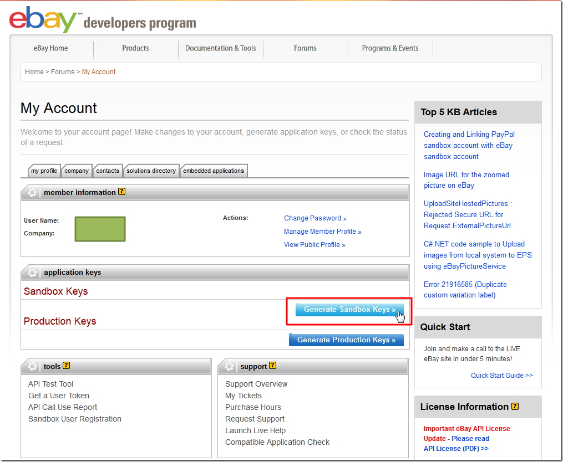Click Change Password link
The width and height of the screenshot is (563, 462).
315,218
